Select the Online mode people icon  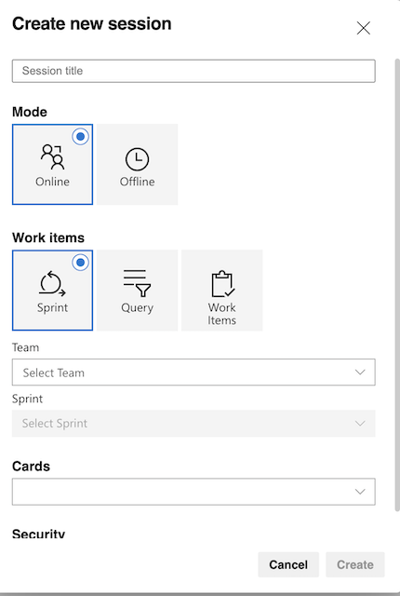[52, 156]
